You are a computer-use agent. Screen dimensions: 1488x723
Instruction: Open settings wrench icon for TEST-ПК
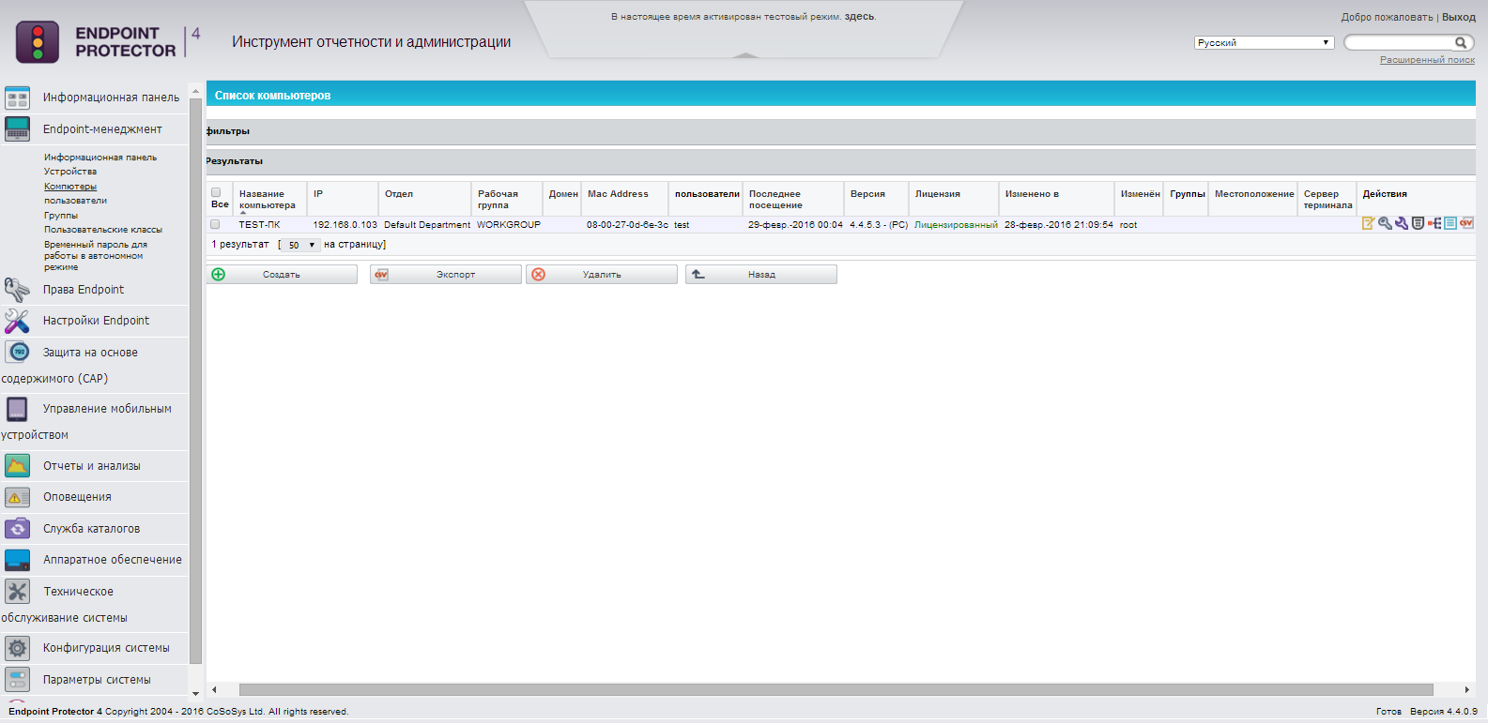point(1402,223)
